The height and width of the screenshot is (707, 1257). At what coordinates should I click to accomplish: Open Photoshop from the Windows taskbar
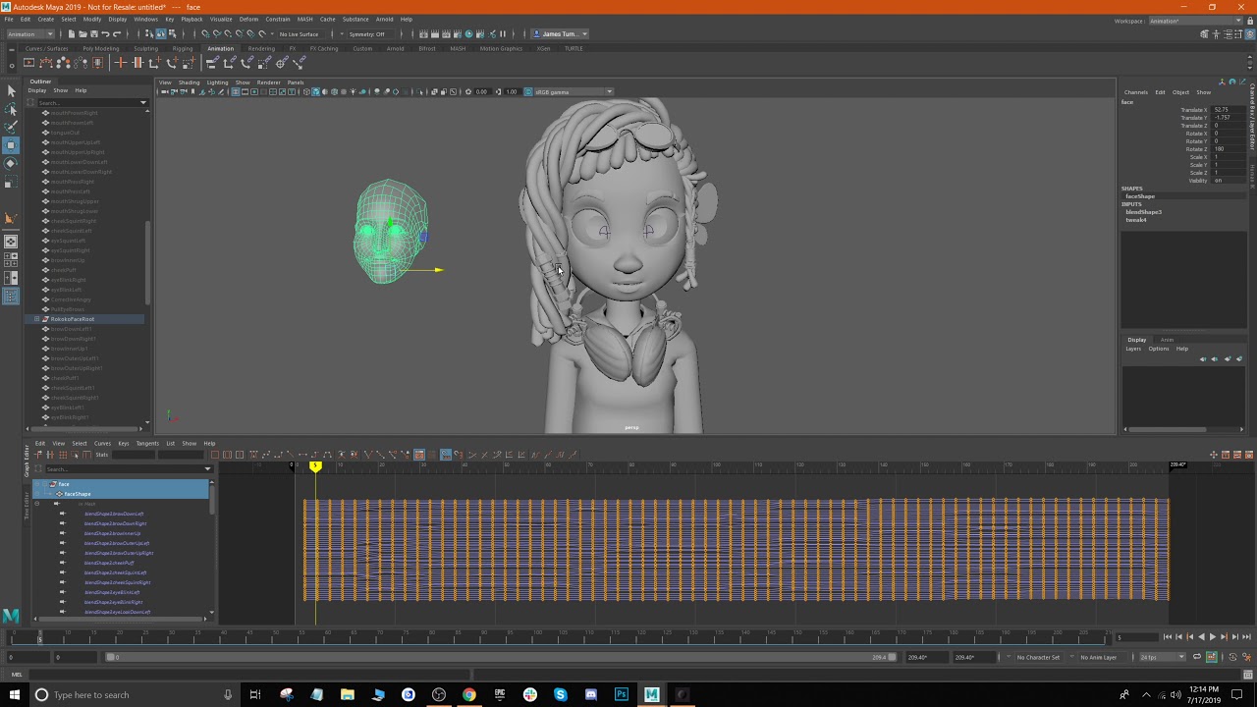[x=622, y=694]
